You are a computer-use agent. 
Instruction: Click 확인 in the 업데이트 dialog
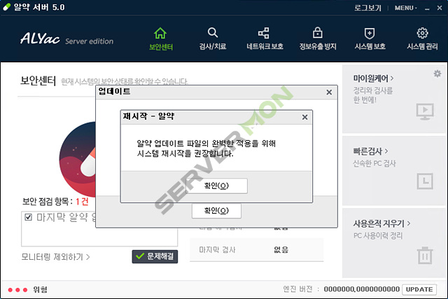[x=216, y=211]
